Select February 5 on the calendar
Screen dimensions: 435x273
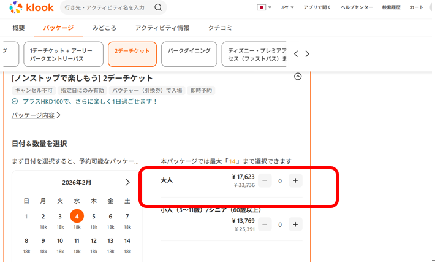click(x=94, y=216)
